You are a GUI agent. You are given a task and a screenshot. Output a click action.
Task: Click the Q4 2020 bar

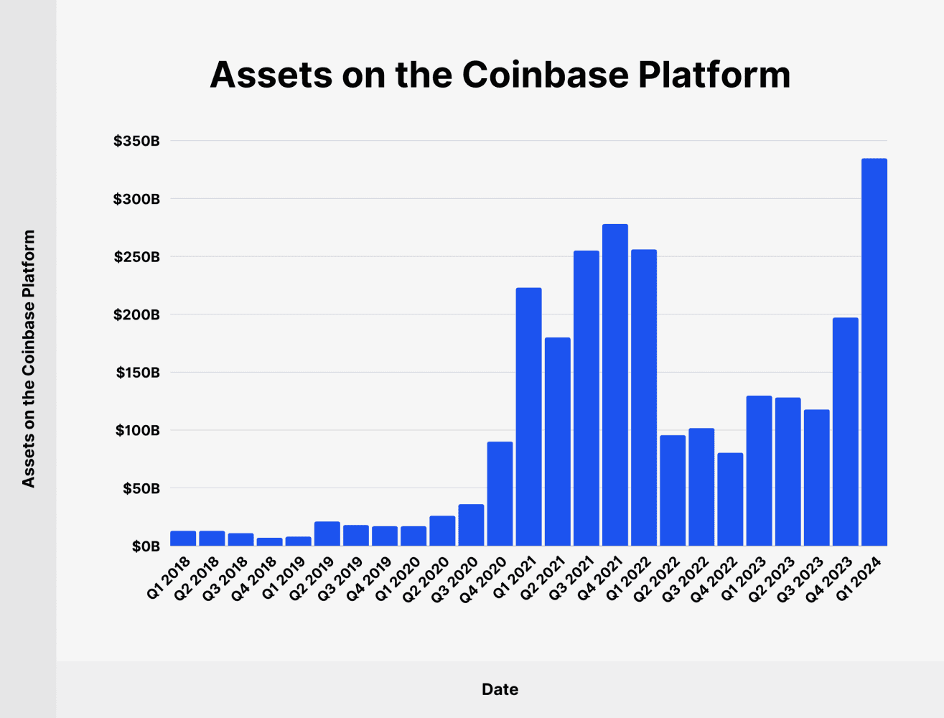click(x=500, y=493)
